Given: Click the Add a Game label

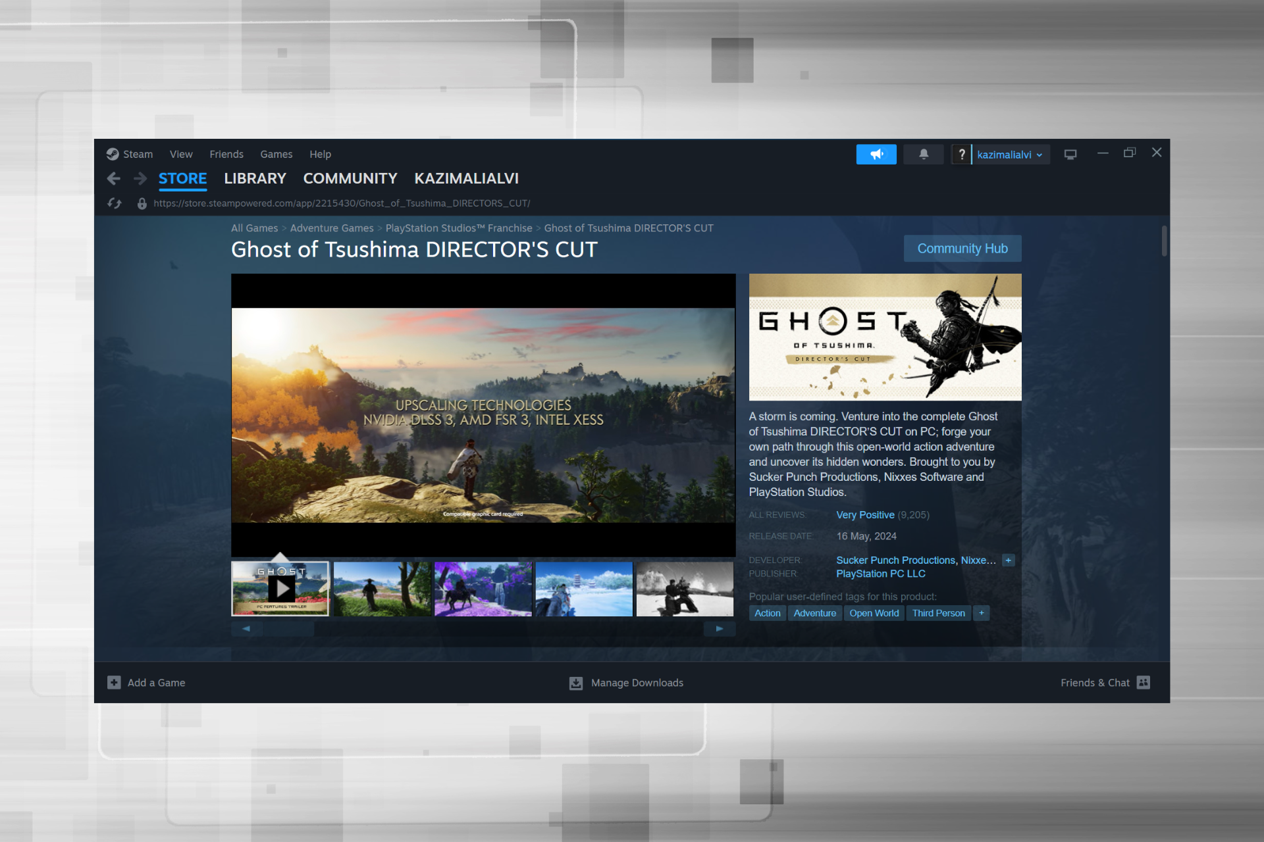Looking at the screenshot, I should [156, 683].
